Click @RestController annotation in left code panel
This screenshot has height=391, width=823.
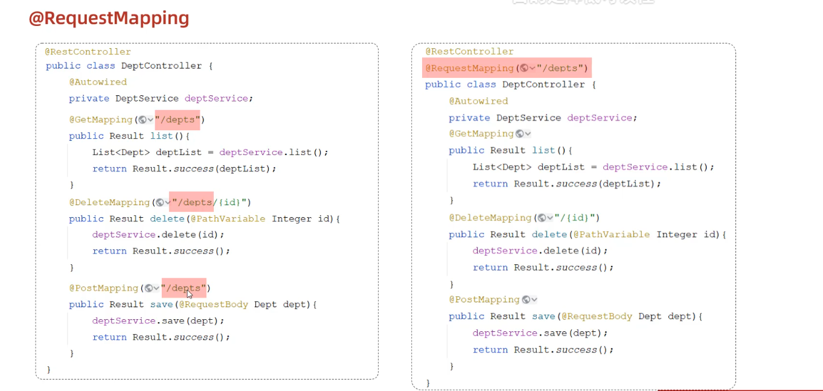coord(88,52)
